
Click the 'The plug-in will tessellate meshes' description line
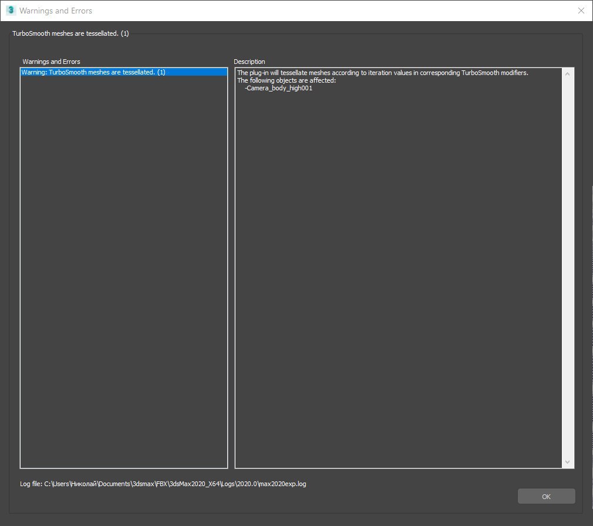pyautogui.click(x=382, y=73)
